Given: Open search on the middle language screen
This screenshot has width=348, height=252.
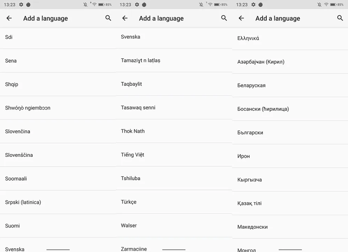Looking at the screenshot, I should (224, 18).
